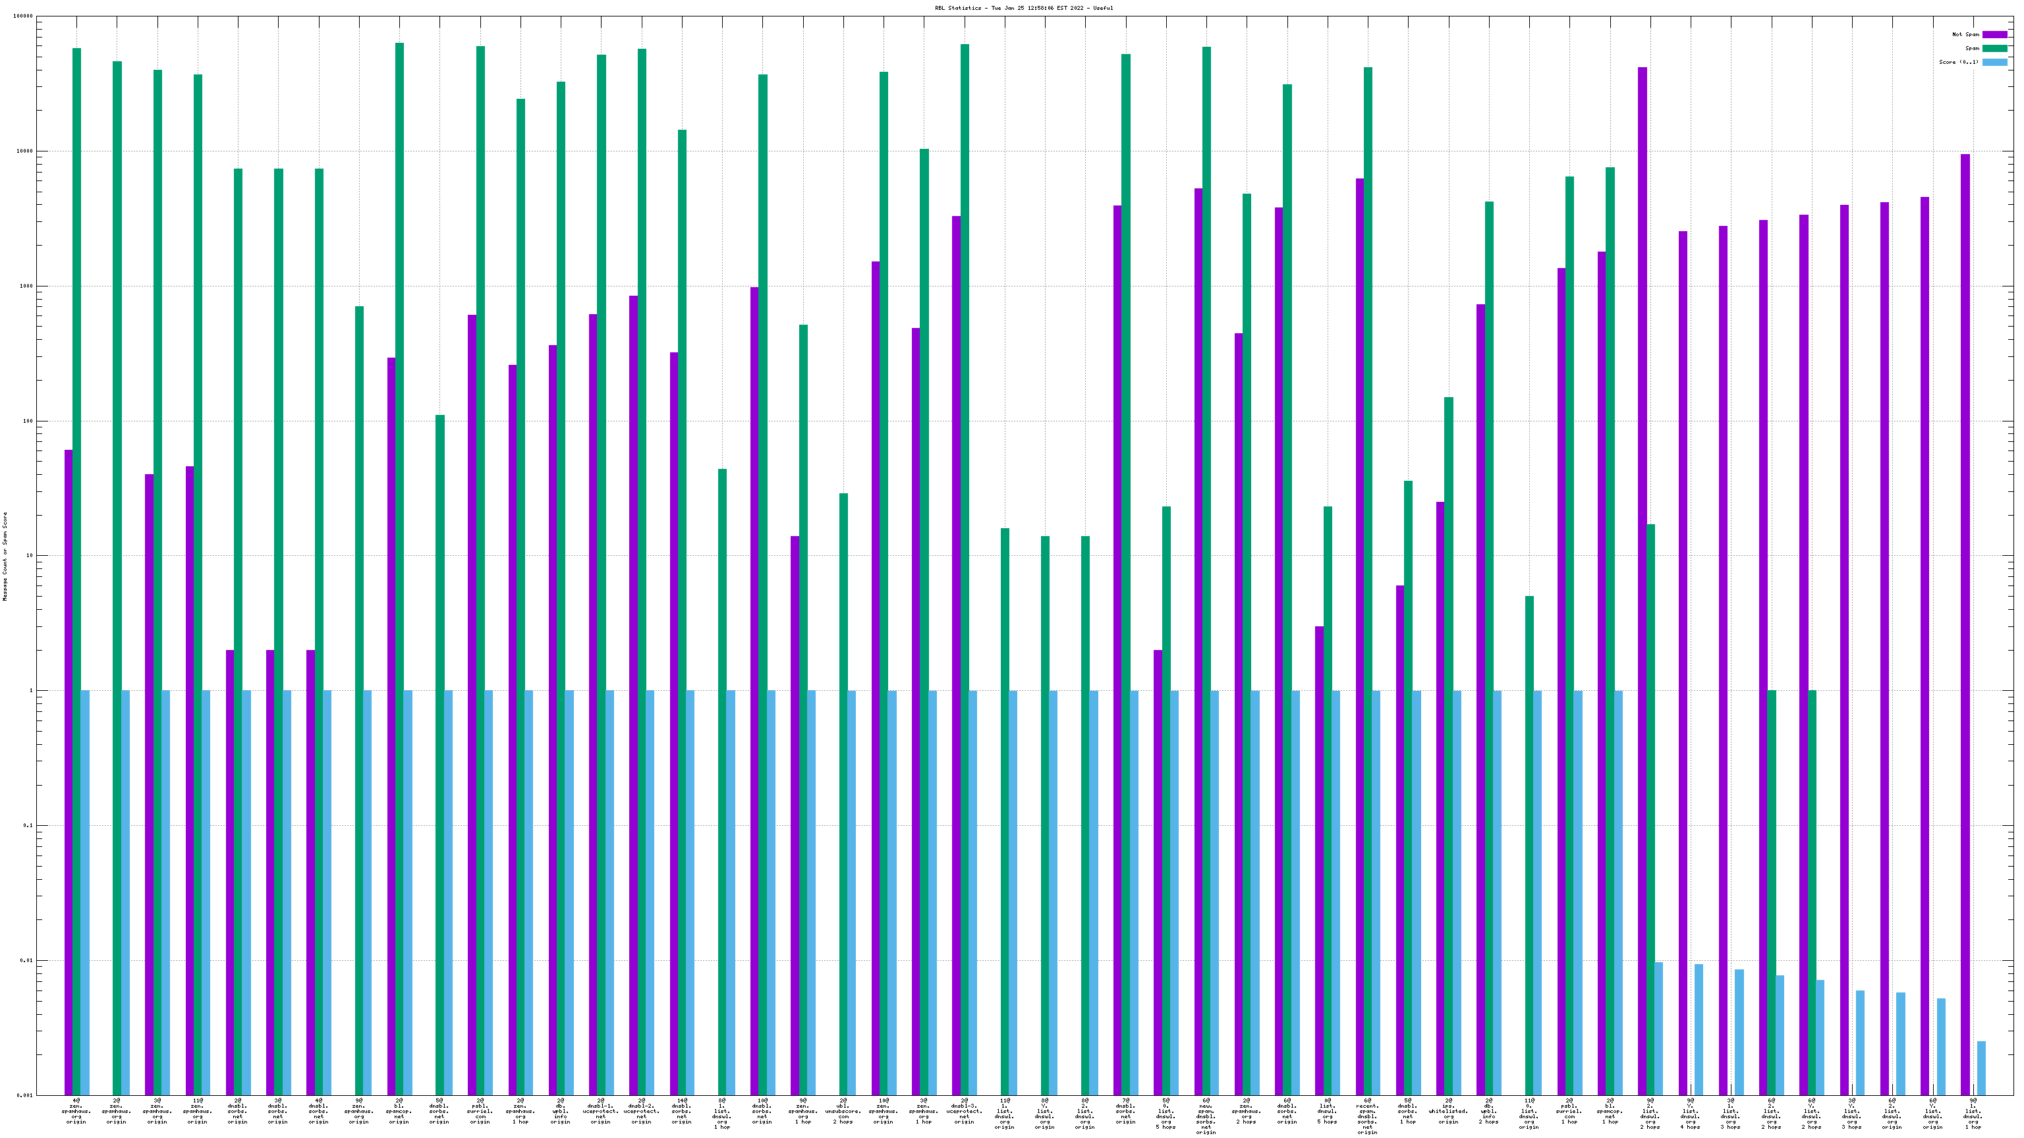
Task: Click the 'Message Count or Spam Score' axis label
Action: (x=5, y=556)
